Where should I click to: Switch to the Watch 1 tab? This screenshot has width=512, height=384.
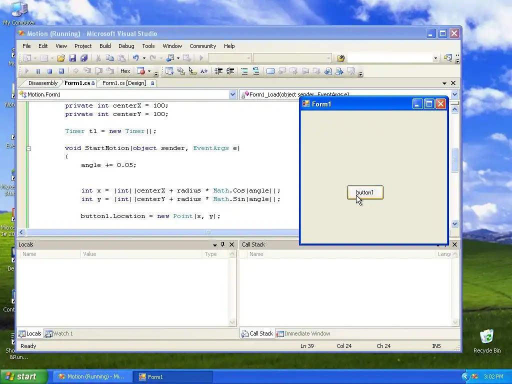pos(59,333)
